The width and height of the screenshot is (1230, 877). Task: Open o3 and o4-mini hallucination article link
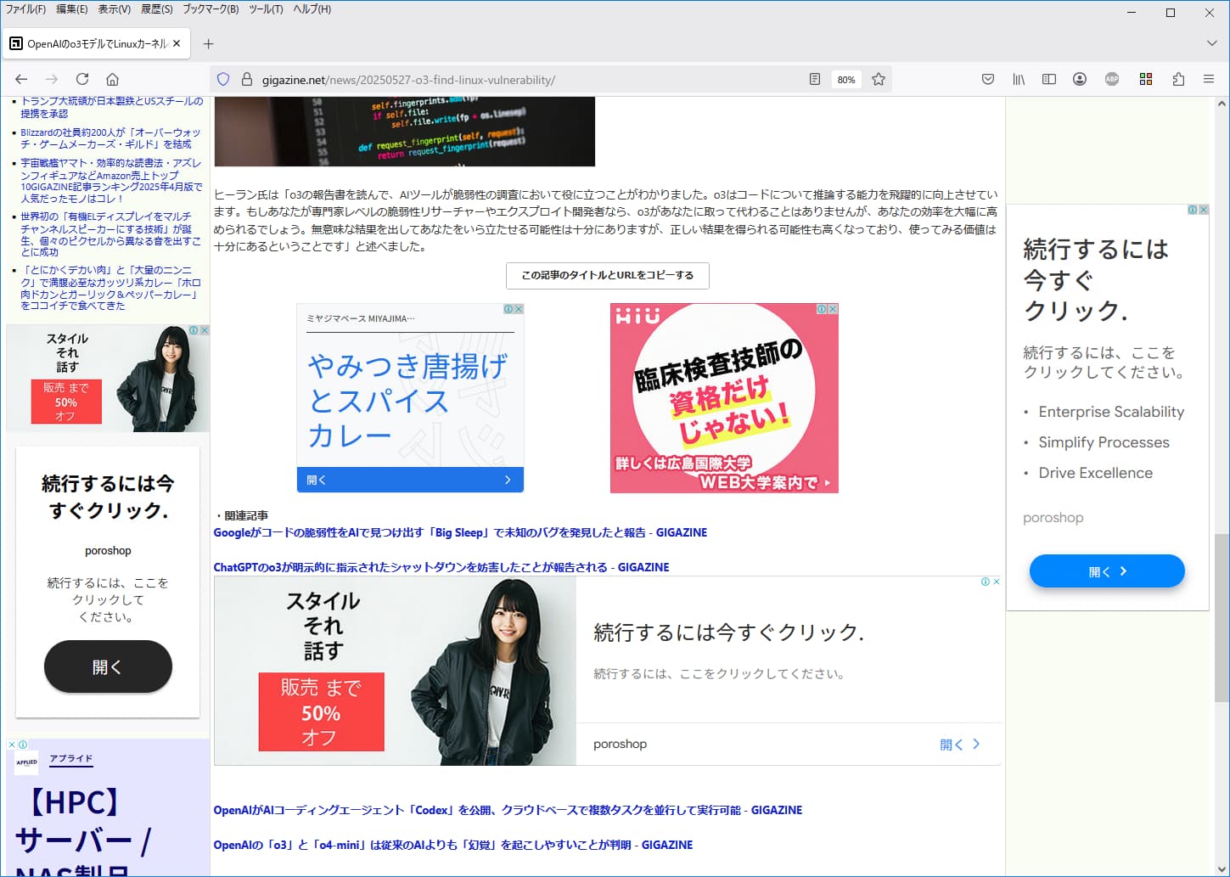click(453, 845)
